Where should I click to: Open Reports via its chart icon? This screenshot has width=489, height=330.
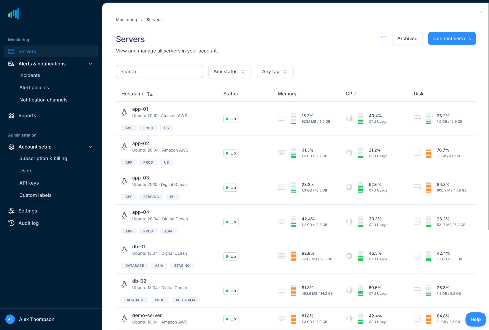coord(11,115)
